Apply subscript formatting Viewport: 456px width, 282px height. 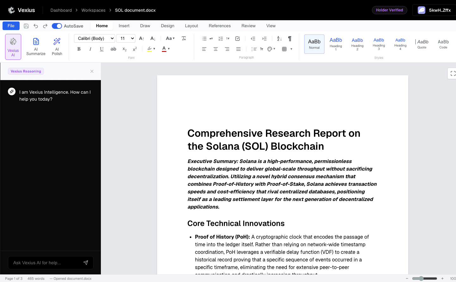point(125,49)
